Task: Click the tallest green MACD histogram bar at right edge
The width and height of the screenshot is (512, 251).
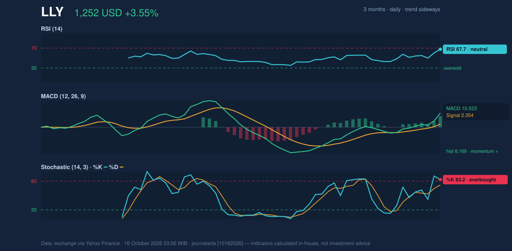Action: tap(440, 122)
